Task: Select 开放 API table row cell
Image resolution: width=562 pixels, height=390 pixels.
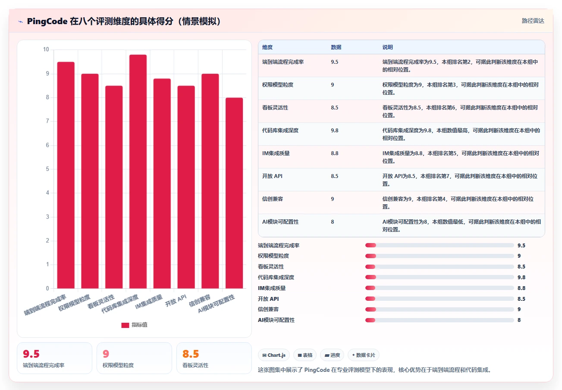Action: tap(273, 176)
